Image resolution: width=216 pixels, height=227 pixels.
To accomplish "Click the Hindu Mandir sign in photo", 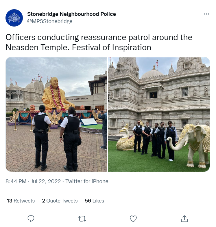I will (x=77, y=99).
